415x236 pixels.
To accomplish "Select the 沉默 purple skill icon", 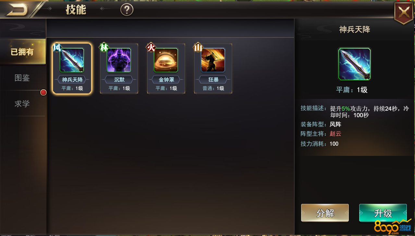I will 119,60.
